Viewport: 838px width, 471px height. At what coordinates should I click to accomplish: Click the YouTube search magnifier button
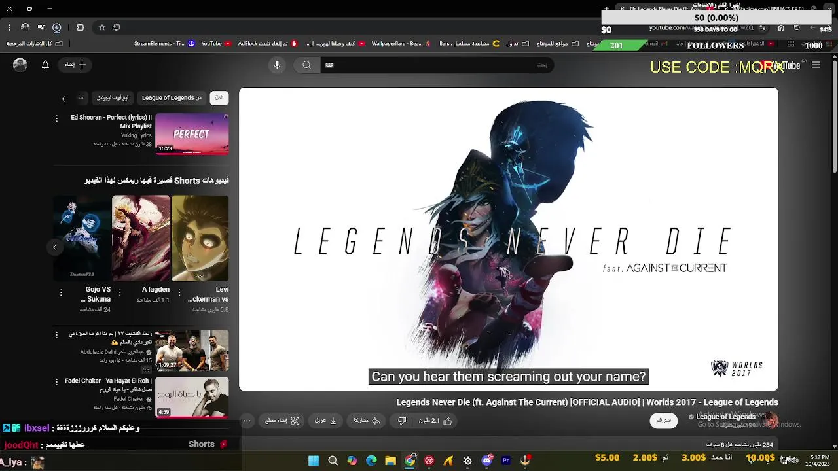307,65
